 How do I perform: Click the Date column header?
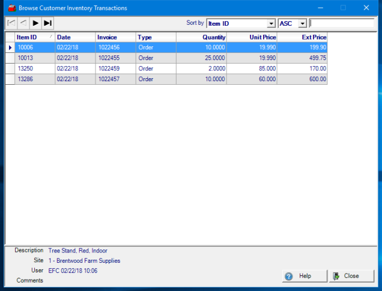[x=74, y=37]
